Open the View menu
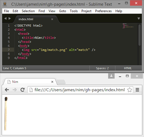 coord(52,11)
